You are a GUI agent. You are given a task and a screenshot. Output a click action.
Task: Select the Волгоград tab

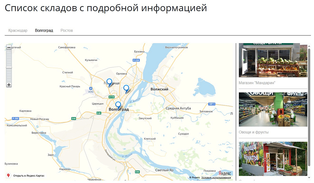44,31
